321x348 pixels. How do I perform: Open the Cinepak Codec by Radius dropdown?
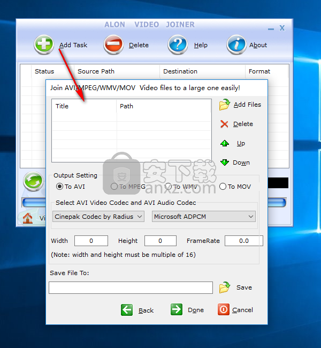[x=98, y=217]
